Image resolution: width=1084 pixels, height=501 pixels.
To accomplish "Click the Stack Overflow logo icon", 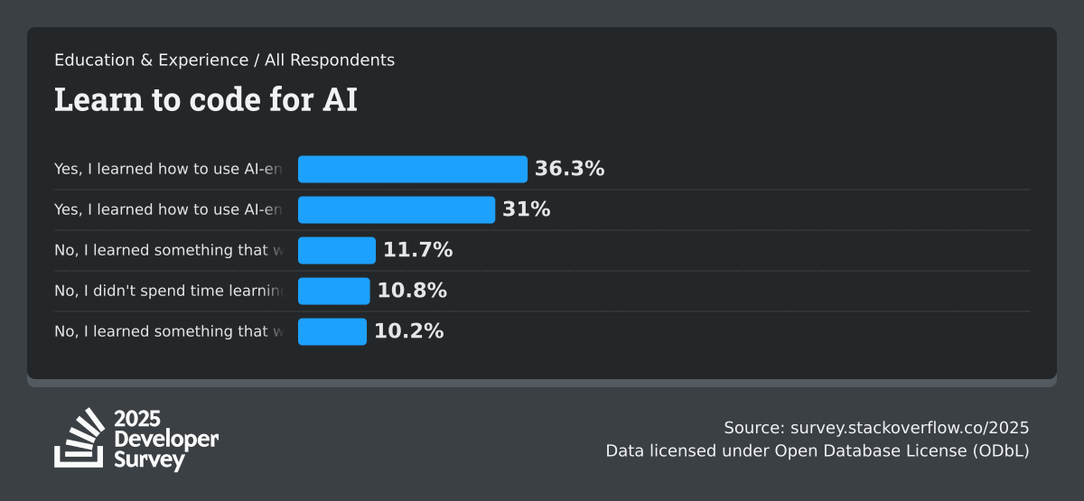I will pos(79,438).
